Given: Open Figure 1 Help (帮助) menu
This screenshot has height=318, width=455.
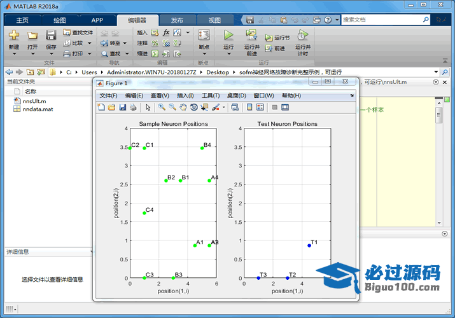Looking at the screenshot, I should click(291, 95).
